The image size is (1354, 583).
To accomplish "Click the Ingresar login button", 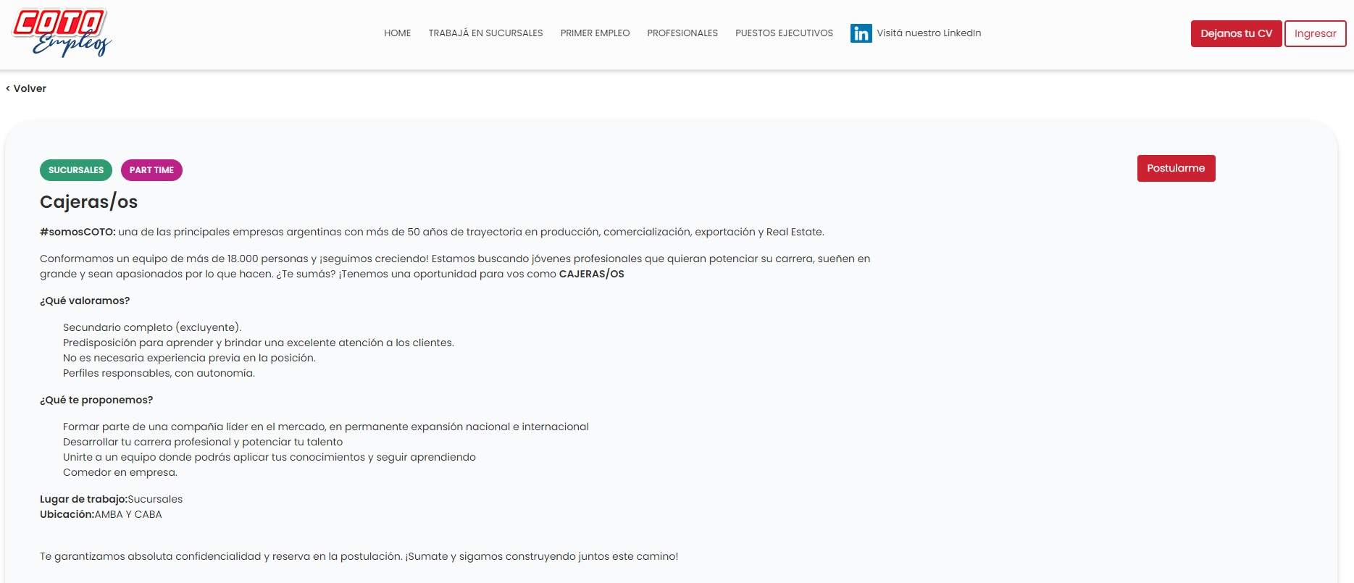I will (x=1315, y=34).
